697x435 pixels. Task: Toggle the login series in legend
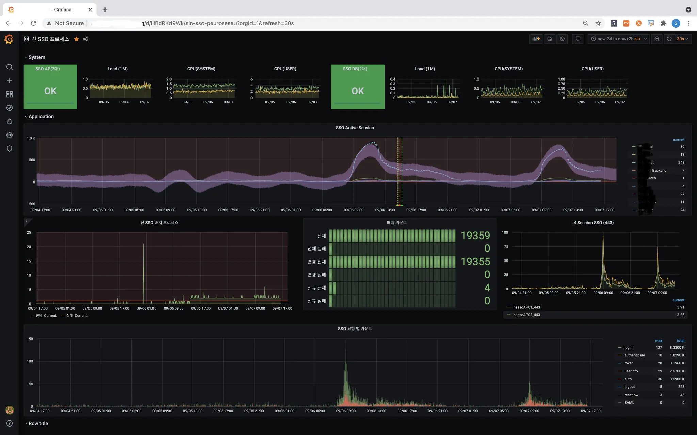click(x=628, y=347)
